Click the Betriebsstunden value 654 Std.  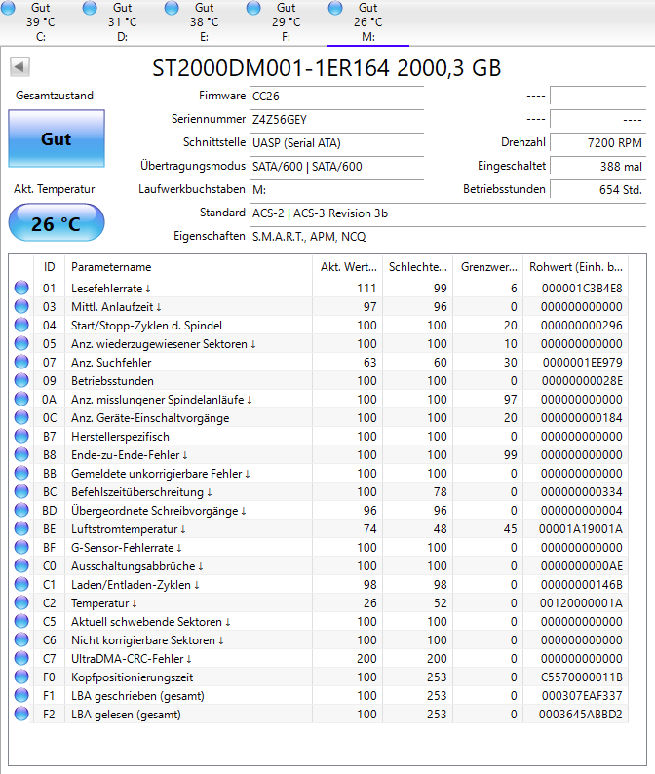(597, 189)
